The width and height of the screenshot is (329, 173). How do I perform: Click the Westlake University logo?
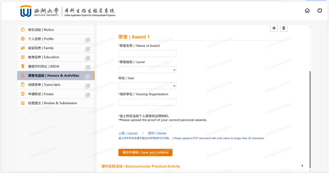tap(26, 11)
